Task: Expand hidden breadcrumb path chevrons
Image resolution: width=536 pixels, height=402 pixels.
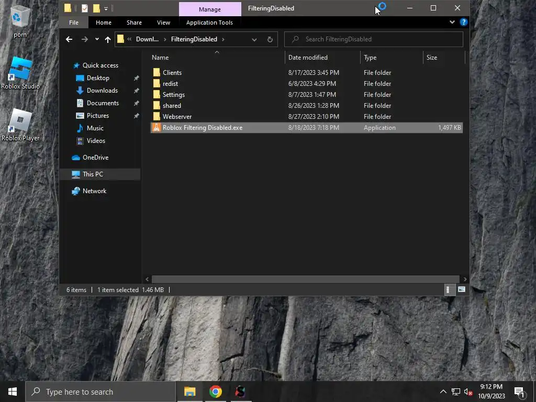Action: click(129, 39)
